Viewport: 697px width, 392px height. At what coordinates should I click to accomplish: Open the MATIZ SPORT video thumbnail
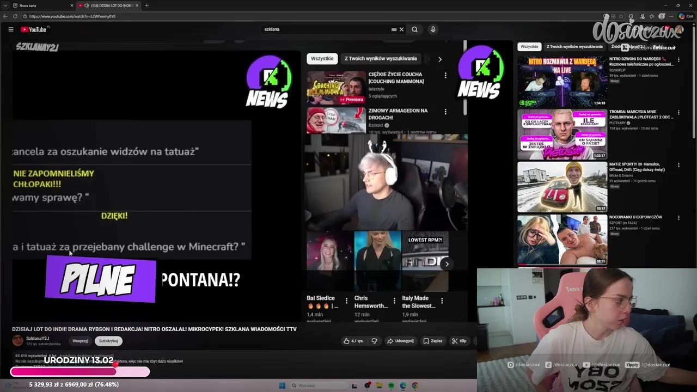coord(562,187)
